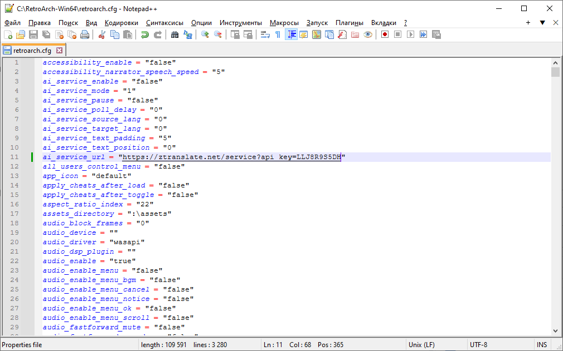This screenshot has width=563, height=351.
Task: Open the Вкладки menu
Action: pyautogui.click(x=384, y=23)
